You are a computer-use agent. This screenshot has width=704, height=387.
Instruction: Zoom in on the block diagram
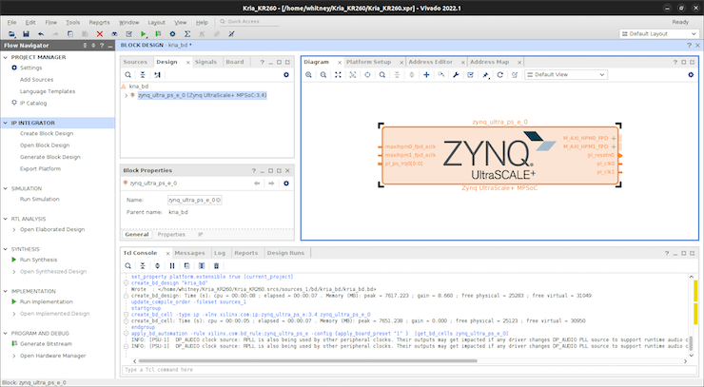(308, 75)
